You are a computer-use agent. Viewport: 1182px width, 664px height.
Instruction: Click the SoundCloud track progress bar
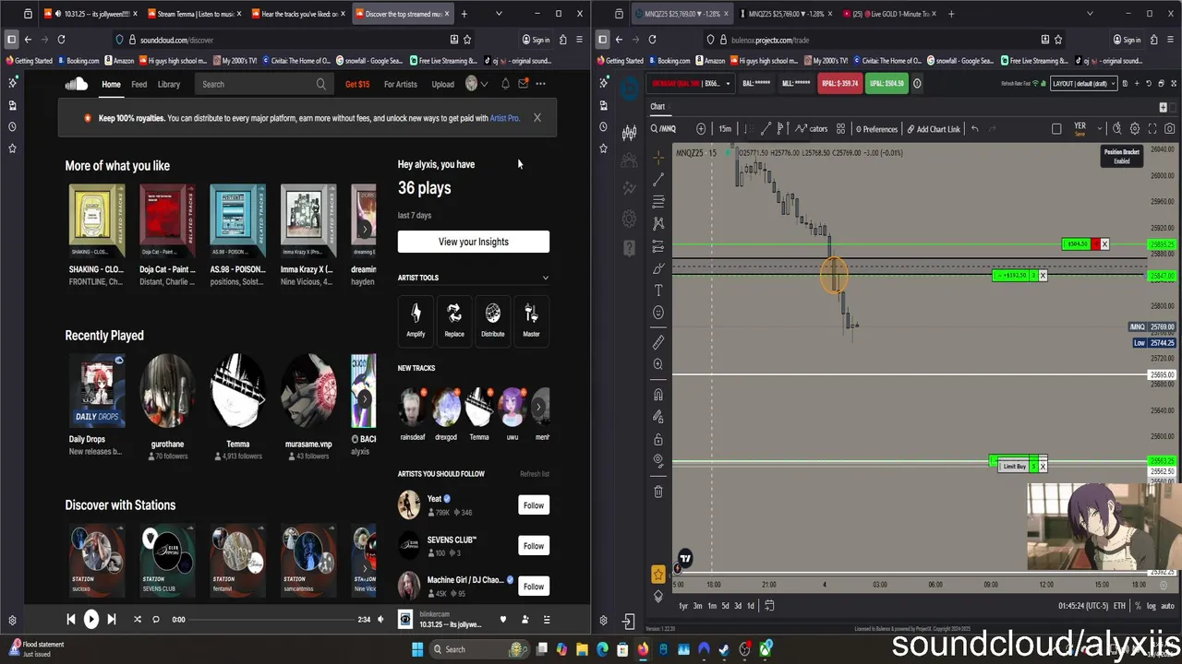[x=272, y=620]
